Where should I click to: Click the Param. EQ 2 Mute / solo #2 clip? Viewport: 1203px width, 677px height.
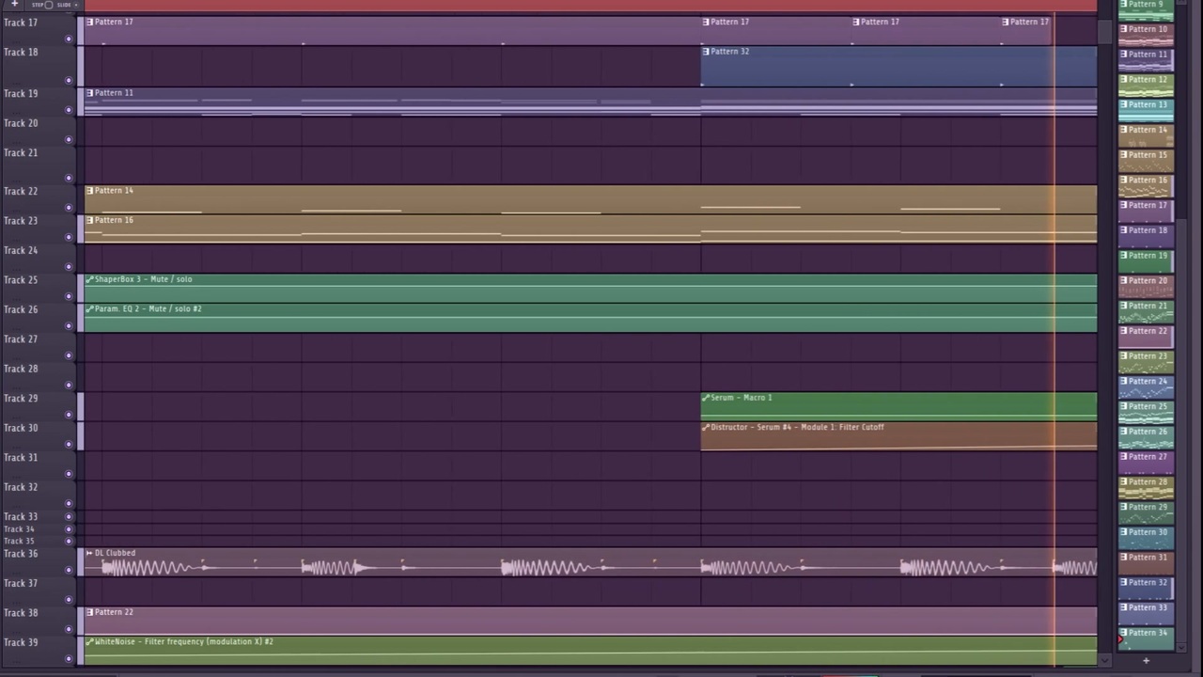tap(590, 318)
